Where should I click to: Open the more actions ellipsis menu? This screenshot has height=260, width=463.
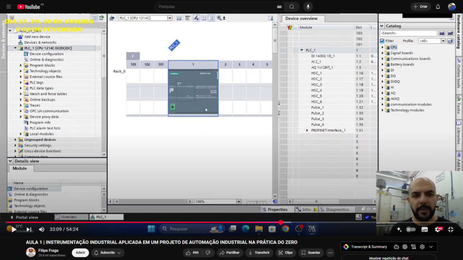click(331, 253)
